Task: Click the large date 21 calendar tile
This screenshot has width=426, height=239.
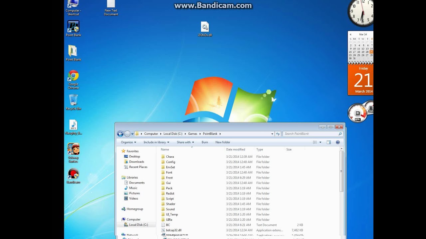Action: (x=360, y=80)
